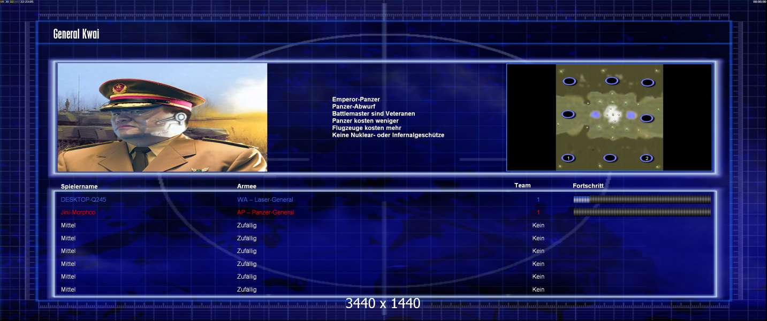Screen dimensions: 767x321
Task: Click the 'Spielername' column header
Action: 79,186
